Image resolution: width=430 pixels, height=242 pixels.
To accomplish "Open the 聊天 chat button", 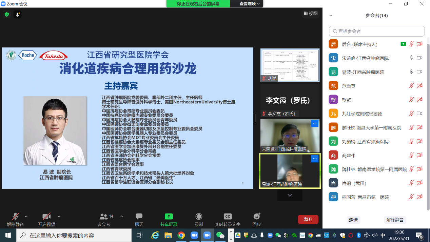I will (x=139, y=220).
